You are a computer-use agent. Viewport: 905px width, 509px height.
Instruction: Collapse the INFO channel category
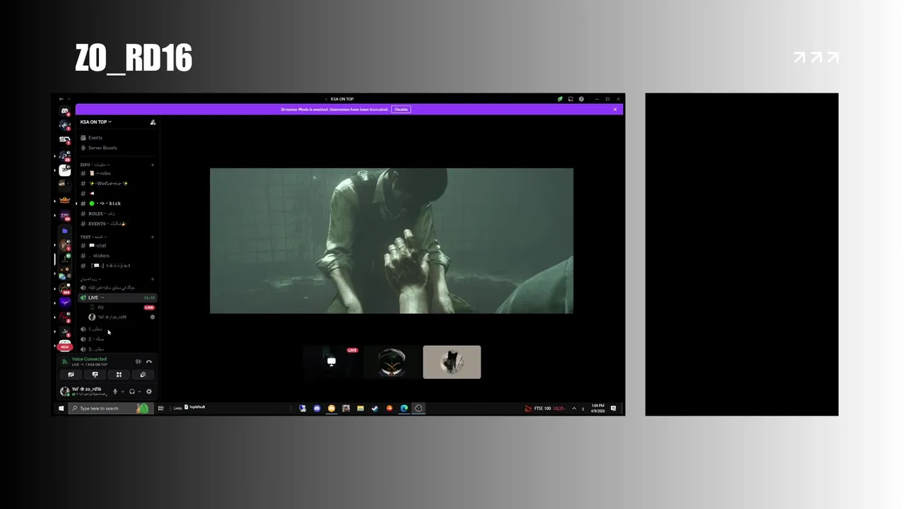pyautogui.click(x=95, y=165)
